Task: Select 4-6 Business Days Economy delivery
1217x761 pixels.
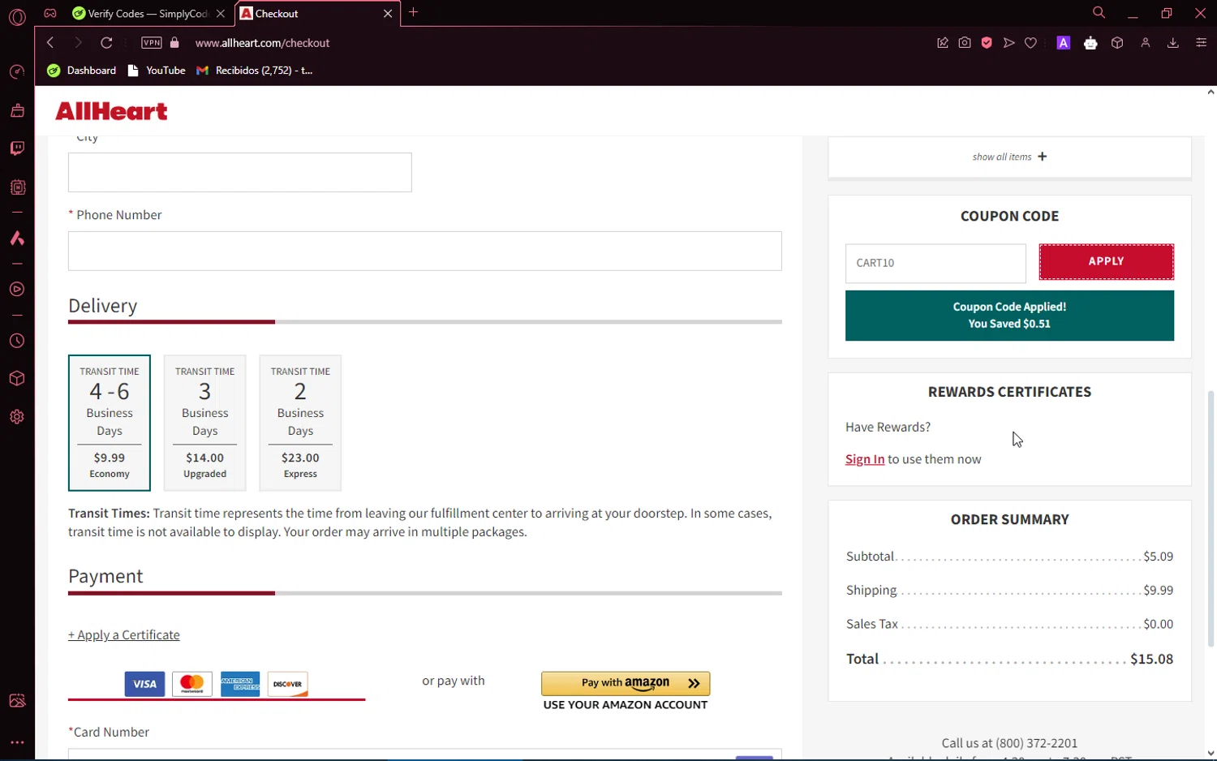Action: [110, 423]
